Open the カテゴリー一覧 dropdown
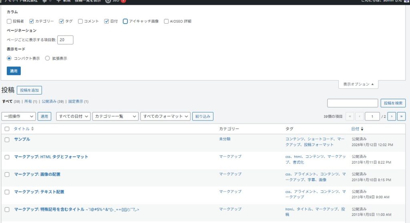Viewport: 410px width, 223px height. [x=115, y=117]
